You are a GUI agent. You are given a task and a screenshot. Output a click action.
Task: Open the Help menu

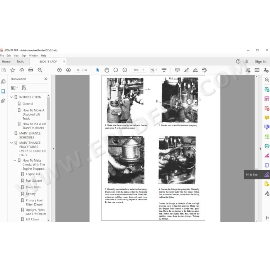pyautogui.click(x=44, y=56)
